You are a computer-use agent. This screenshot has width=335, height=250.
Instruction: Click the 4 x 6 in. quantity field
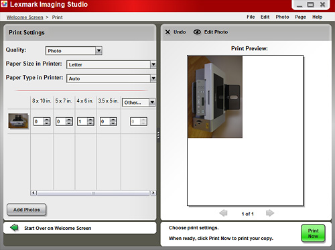[x=82, y=121]
